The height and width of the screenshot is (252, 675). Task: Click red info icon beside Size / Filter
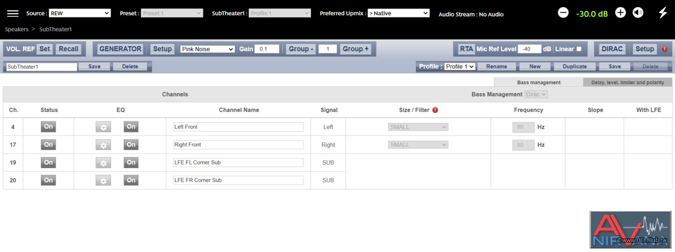[435, 110]
